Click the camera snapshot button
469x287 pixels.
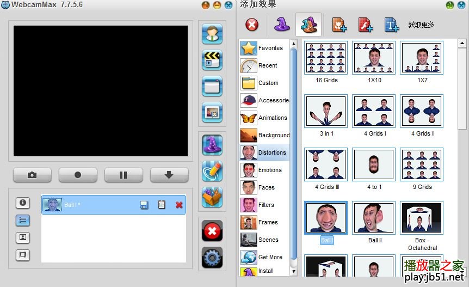32,175
